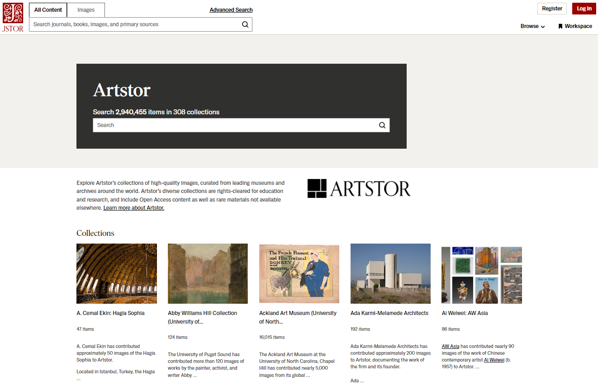
Task: Click 'Search 2,940,455 items in 308 collections' text
Action: pyautogui.click(x=156, y=112)
